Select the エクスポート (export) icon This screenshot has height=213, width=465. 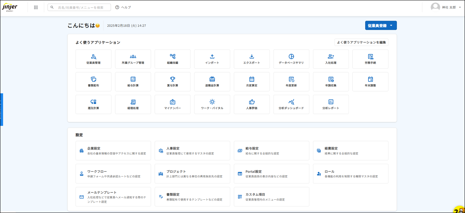coord(251,59)
